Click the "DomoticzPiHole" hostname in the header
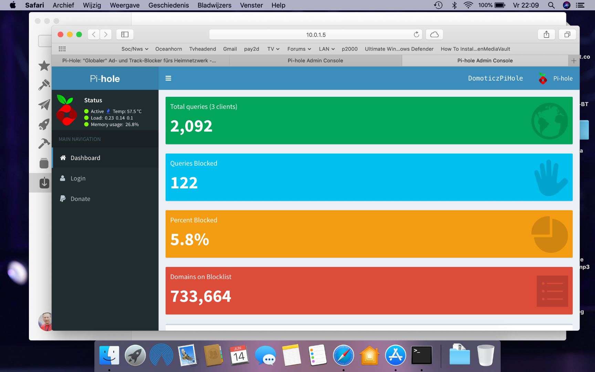Screen dimensions: 595x372 tap(495, 79)
